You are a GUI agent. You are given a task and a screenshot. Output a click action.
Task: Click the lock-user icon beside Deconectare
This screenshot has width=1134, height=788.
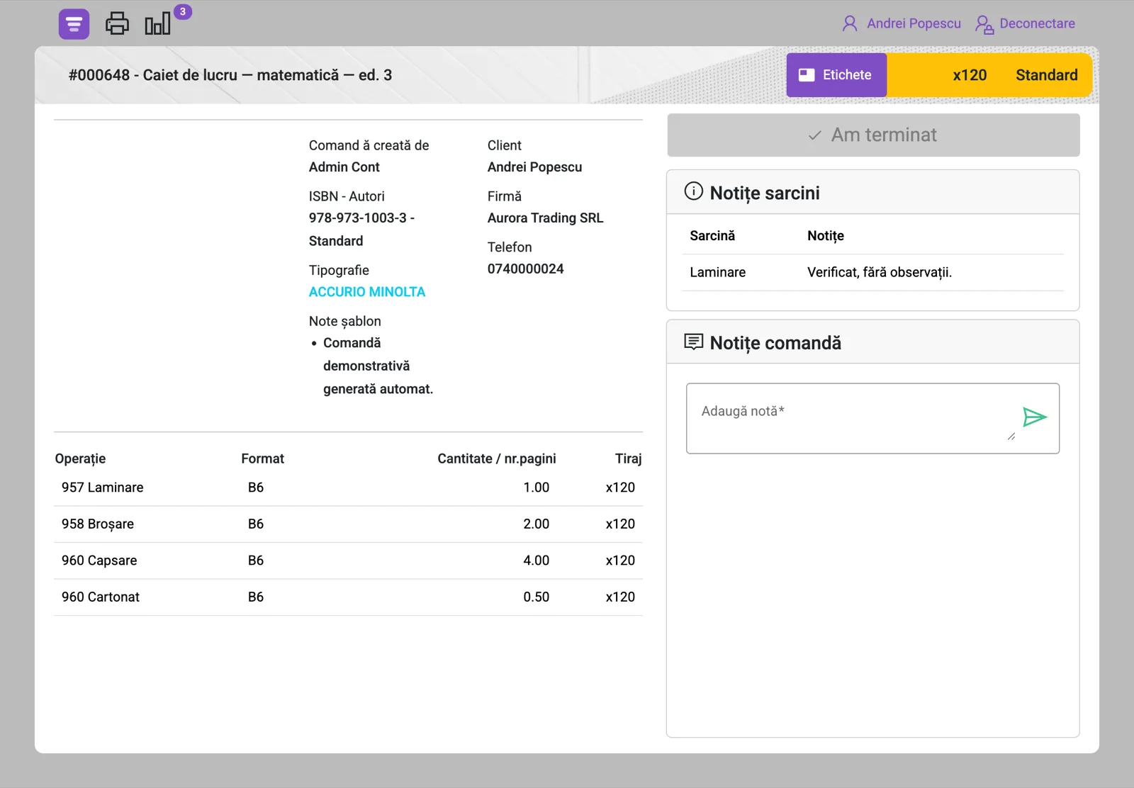(x=984, y=24)
